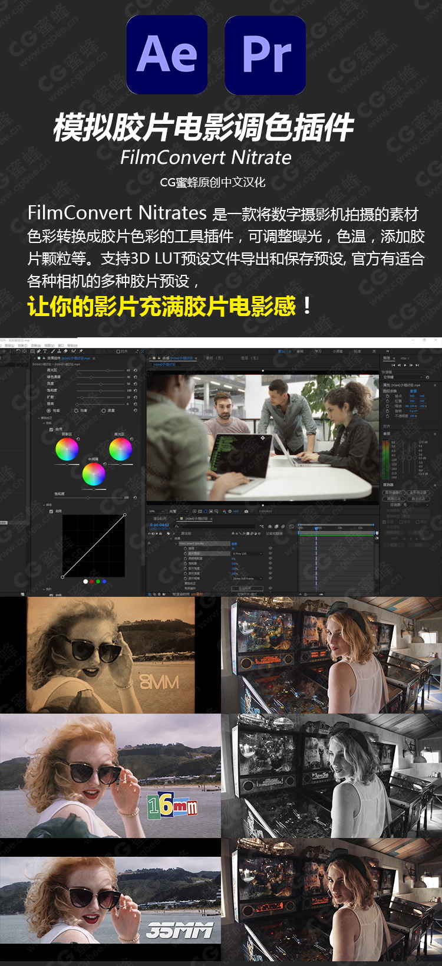Go to first frame in preview
This screenshot has width=442, height=966.
(x=393, y=365)
